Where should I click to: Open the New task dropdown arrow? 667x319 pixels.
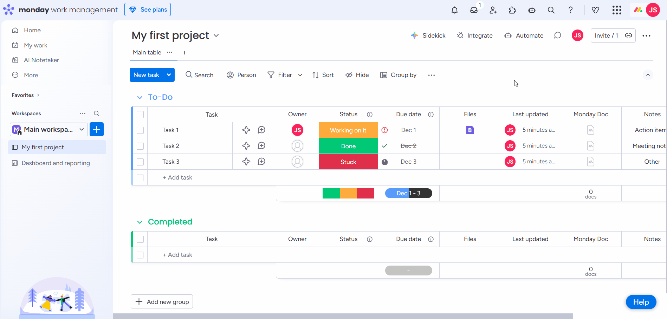pyautogui.click(x=169, y=75)
